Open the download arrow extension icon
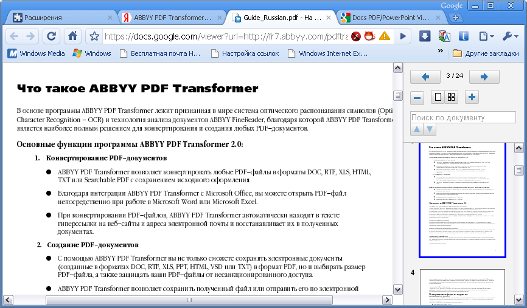 click(x=425, y=36)
